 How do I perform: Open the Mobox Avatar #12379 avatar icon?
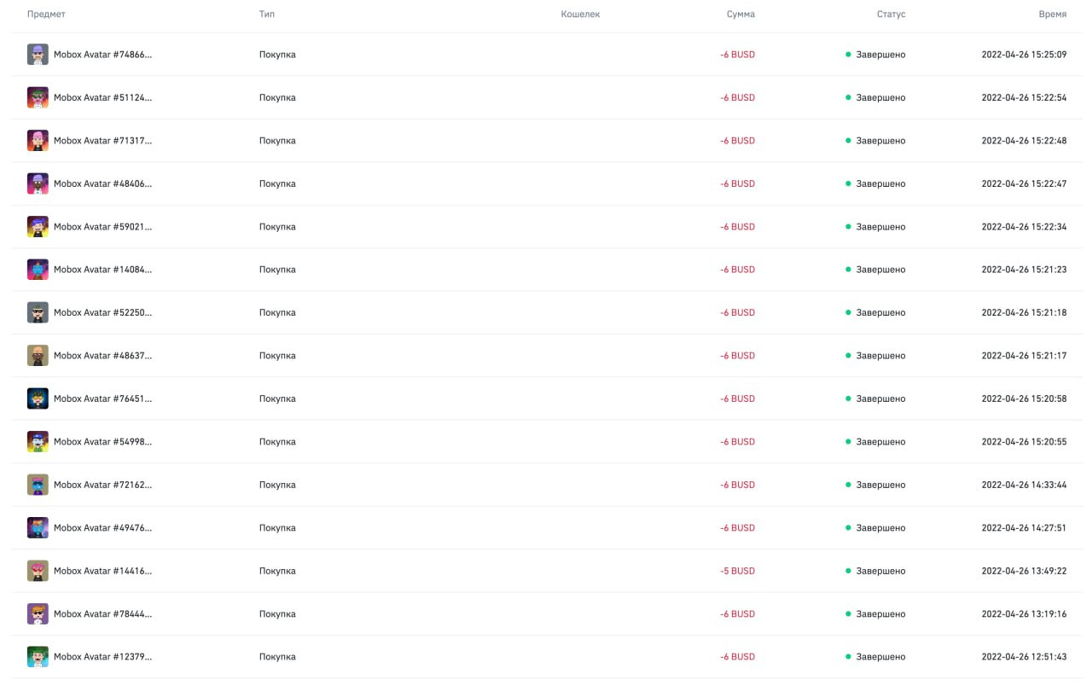(38, 657)
